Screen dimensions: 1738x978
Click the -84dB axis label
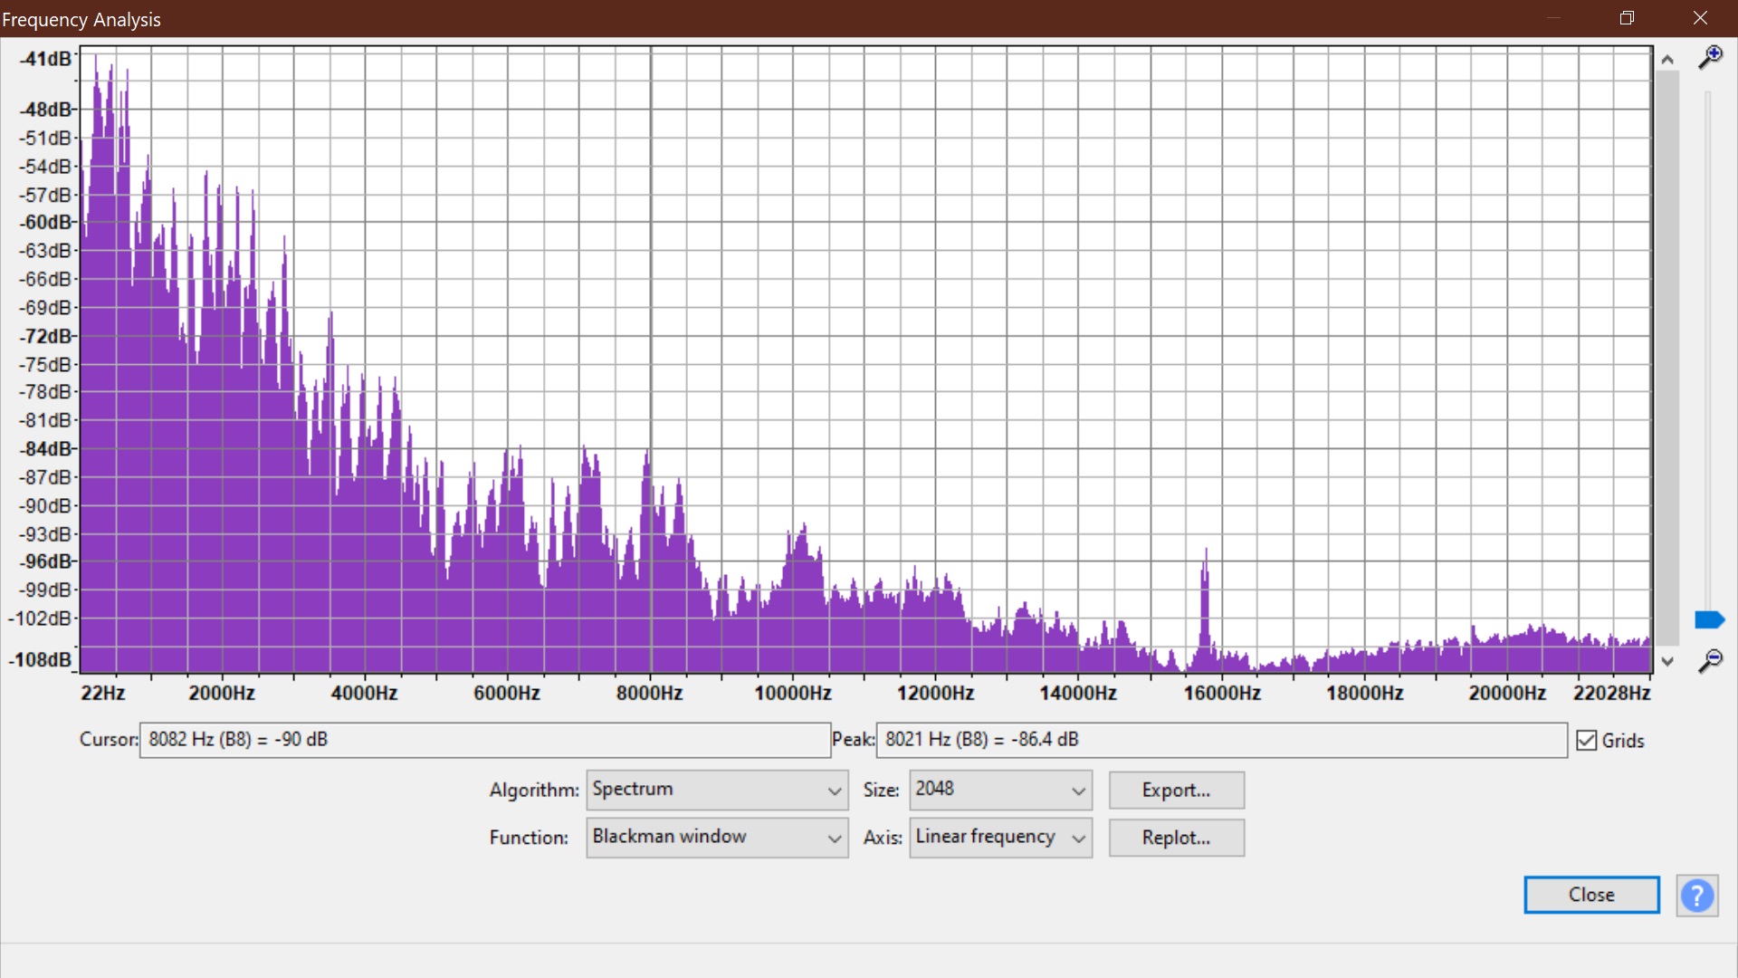coord(47,449)
